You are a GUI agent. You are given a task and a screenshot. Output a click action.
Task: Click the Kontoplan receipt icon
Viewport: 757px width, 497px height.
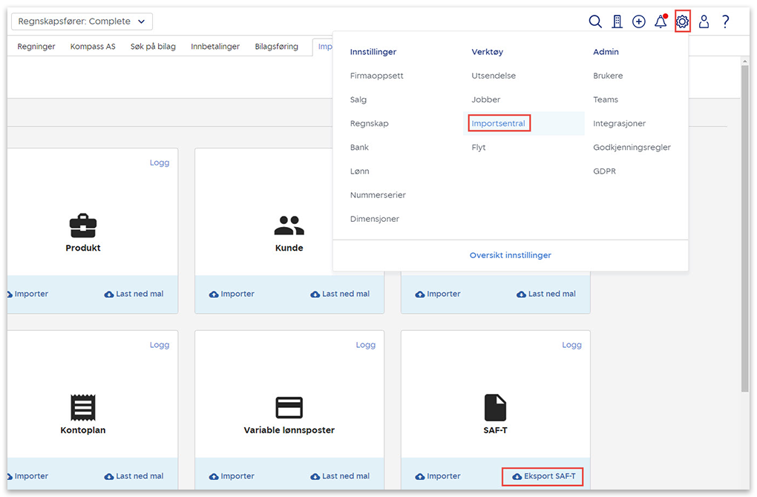(83, 407)
